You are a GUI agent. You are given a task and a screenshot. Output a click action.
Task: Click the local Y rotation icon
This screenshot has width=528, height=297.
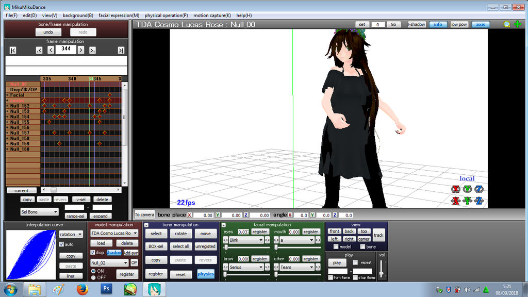click(x=467, y=189)
